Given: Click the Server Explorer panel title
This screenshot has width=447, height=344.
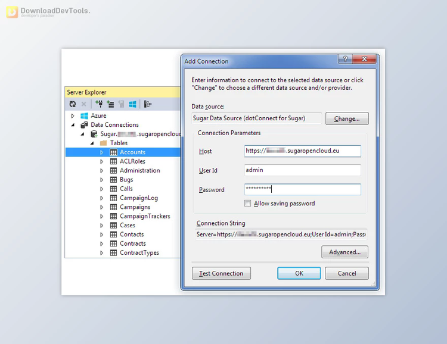Looking at the screenshot, I should [86, 92].
